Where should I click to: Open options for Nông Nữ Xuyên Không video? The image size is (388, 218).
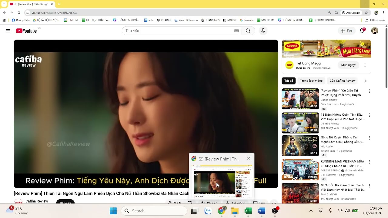369,138
